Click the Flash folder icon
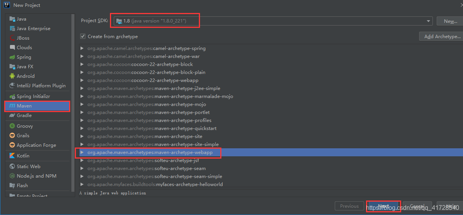Image resolution: width=463 pixels, height=215 pixels. pos(12,185)
